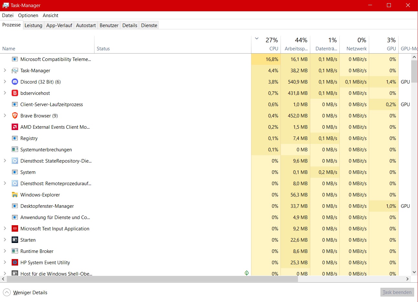This screenshot has width=418, height=302.
Task: Click the Anwendung für Dienste icon
Action: (15, 217)
